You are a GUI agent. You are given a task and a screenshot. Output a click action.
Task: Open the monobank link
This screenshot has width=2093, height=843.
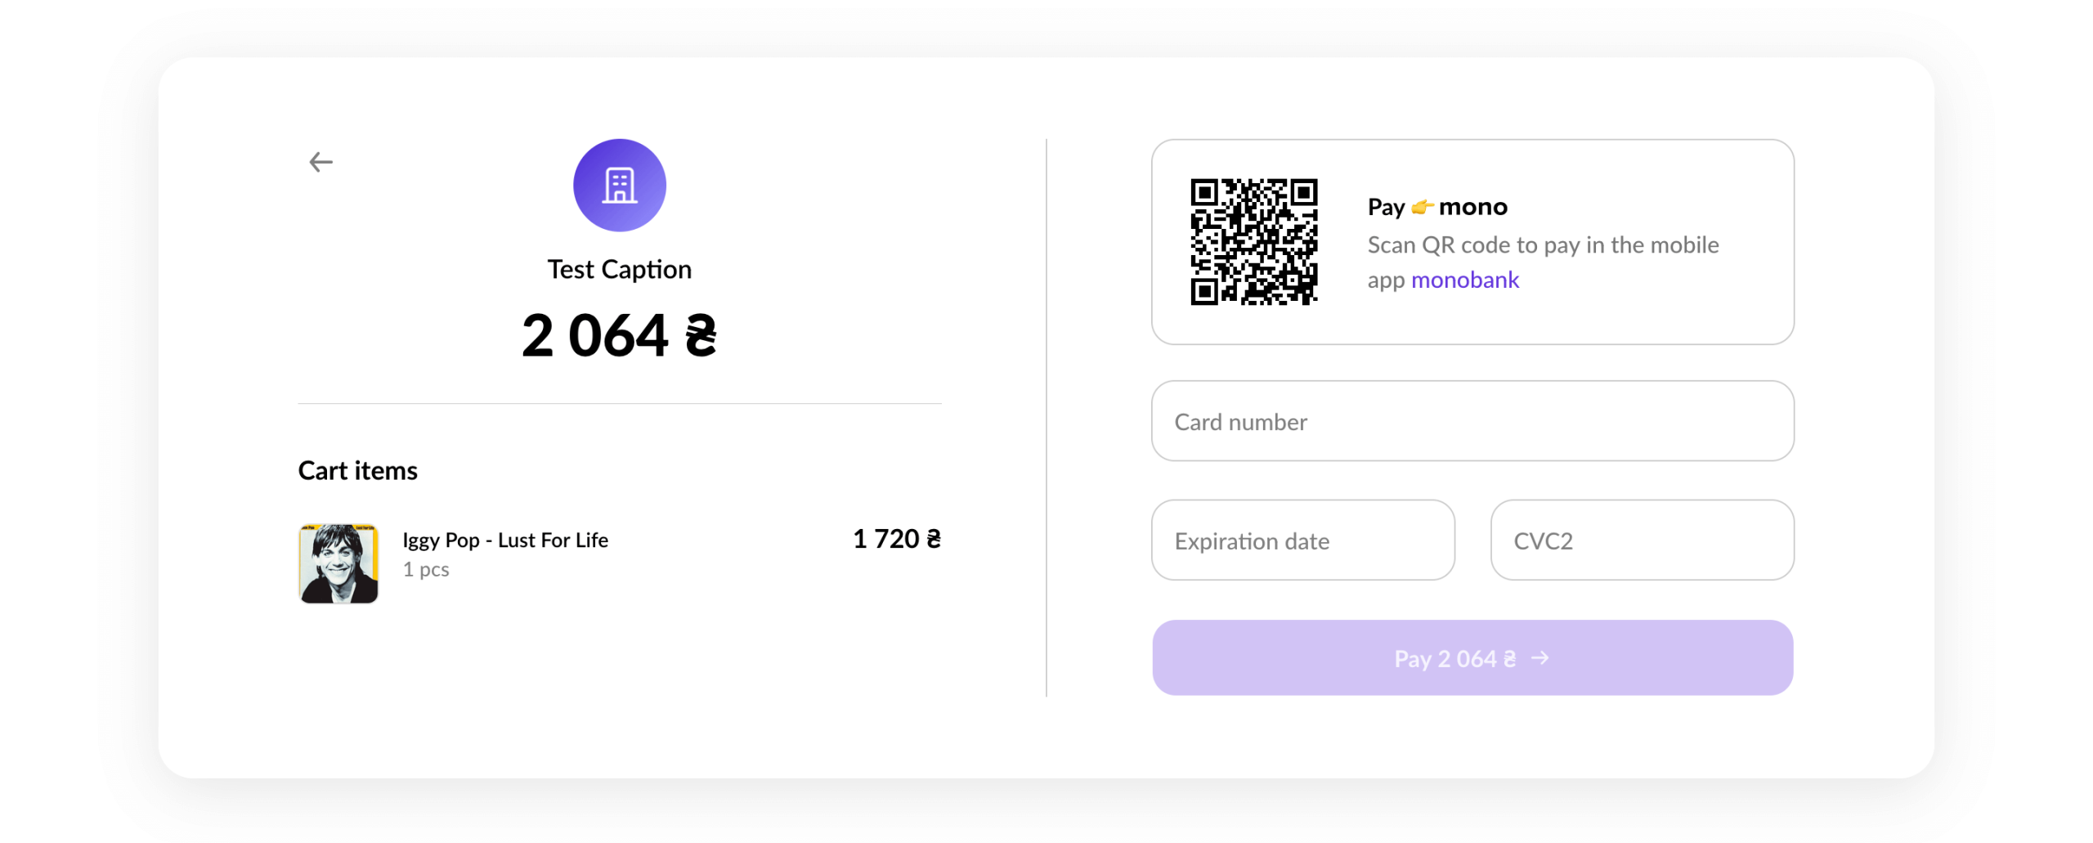point(1464,280)
